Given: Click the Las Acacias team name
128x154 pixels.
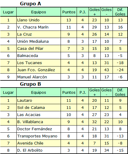Looking at the screenshot, I should click(29, 115).
